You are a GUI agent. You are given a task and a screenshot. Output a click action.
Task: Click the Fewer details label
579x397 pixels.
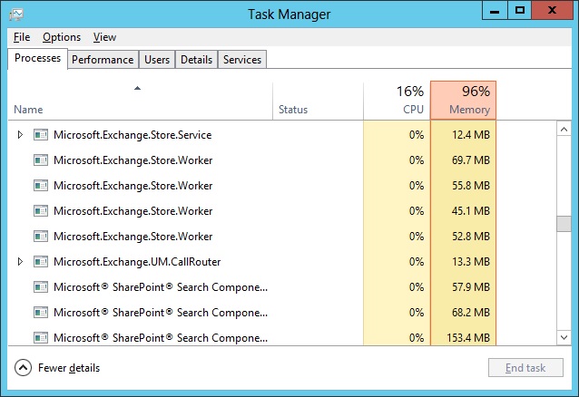[x=69, y=368]
